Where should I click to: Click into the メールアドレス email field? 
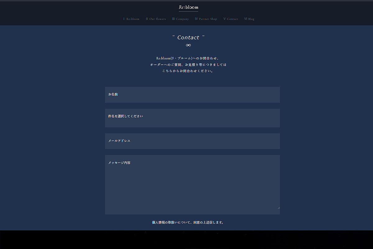tap(192, 141)
